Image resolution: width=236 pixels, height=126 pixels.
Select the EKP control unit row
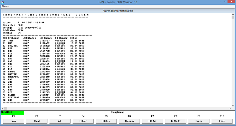[43, 49]
